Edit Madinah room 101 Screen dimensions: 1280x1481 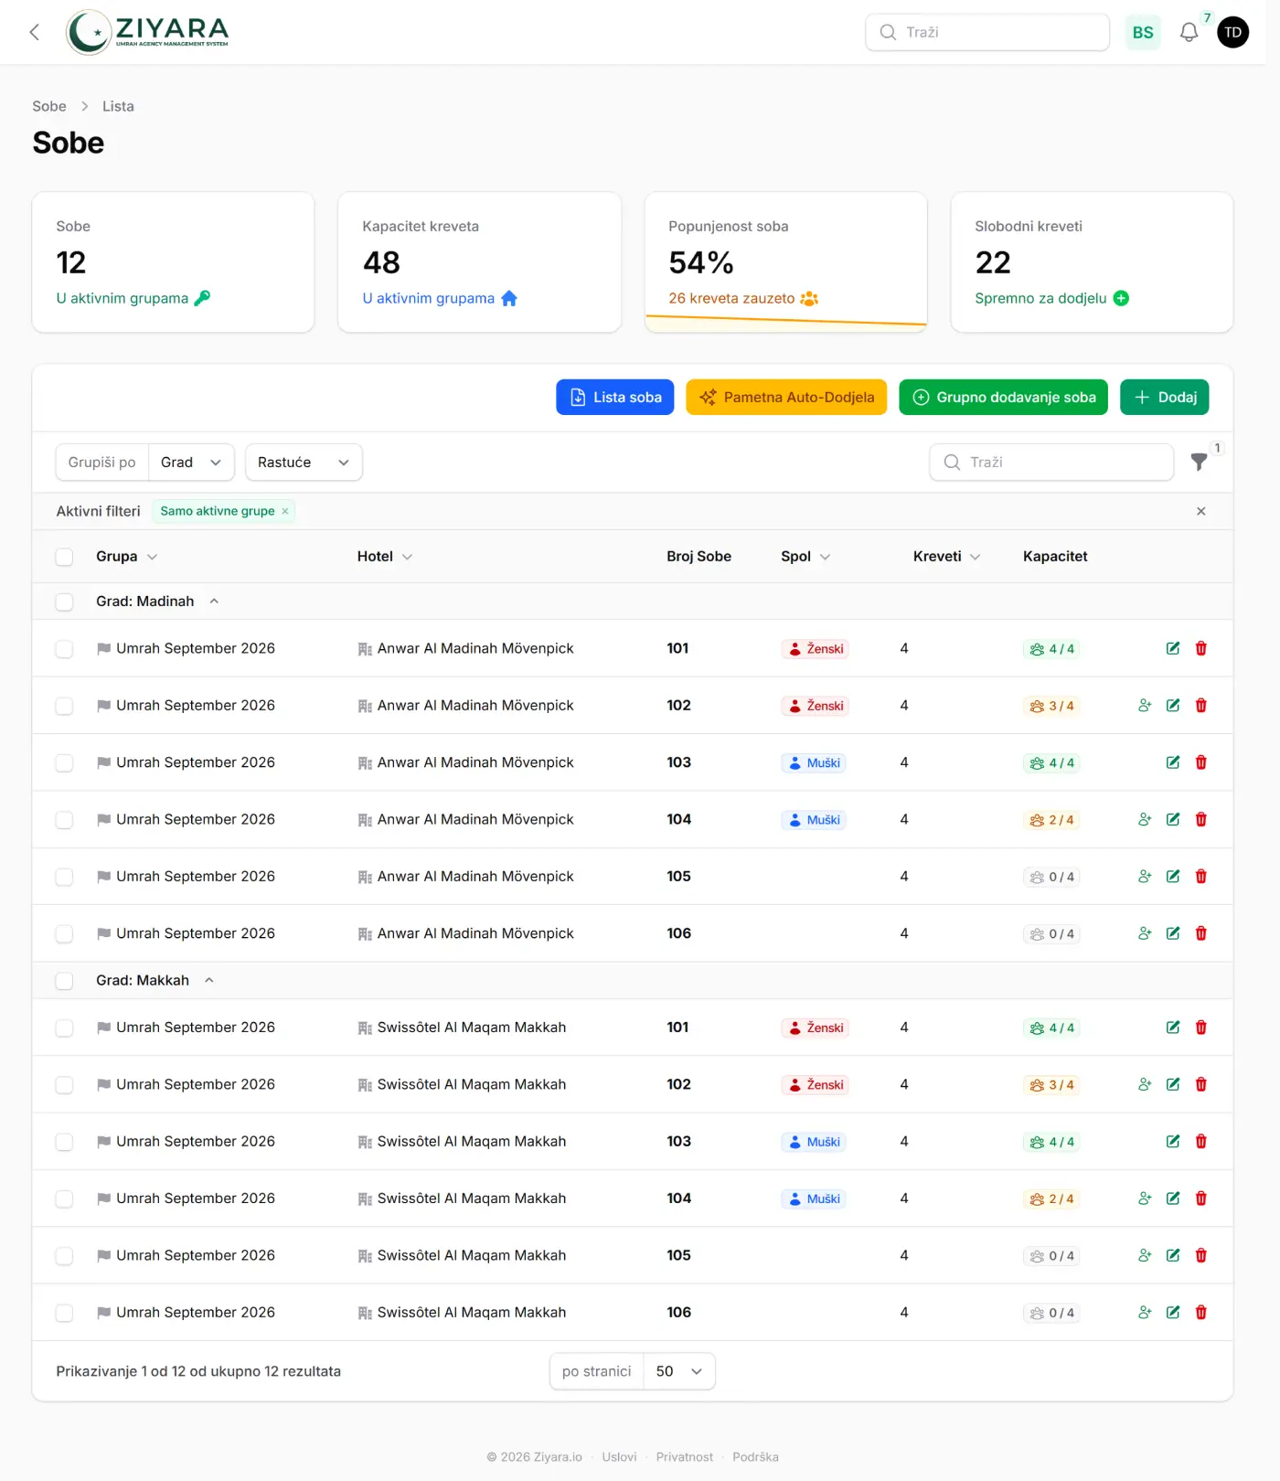pos(1173,648)
